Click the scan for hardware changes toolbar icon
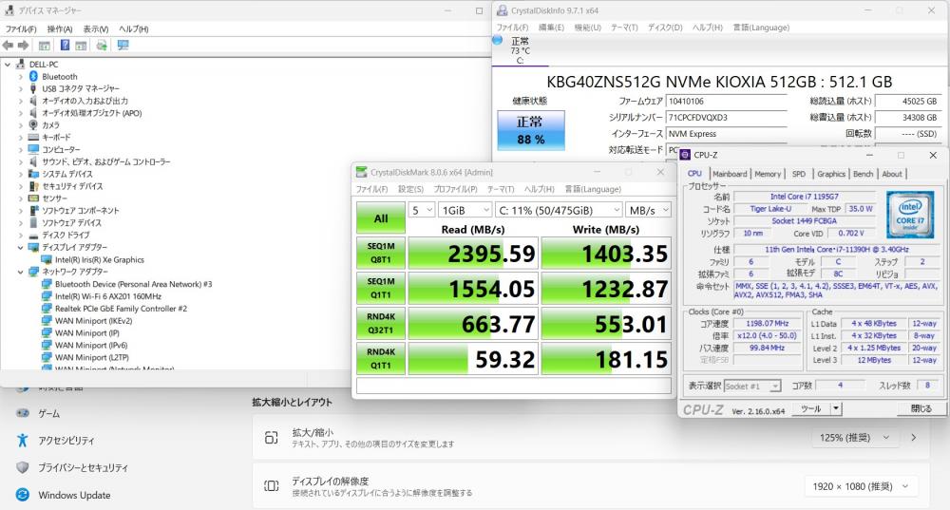950x510 pixels. click(123, 45)
